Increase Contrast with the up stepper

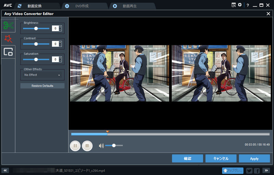click(x=60, y=42)
